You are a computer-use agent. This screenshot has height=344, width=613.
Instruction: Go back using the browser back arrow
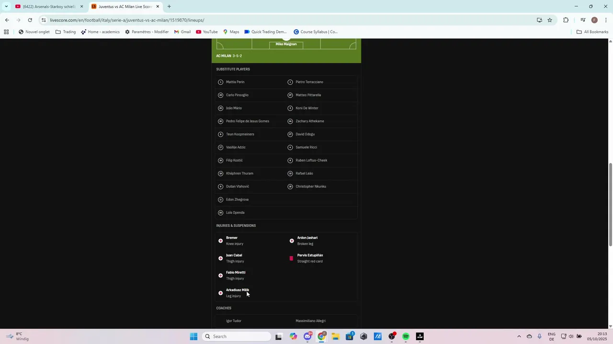(x=7, y=20)
